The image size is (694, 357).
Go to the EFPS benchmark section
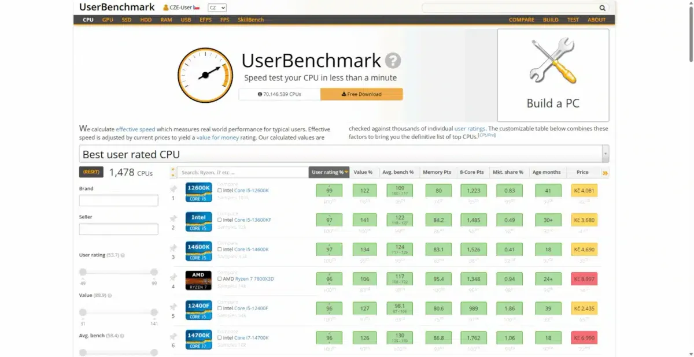point(205,19)
